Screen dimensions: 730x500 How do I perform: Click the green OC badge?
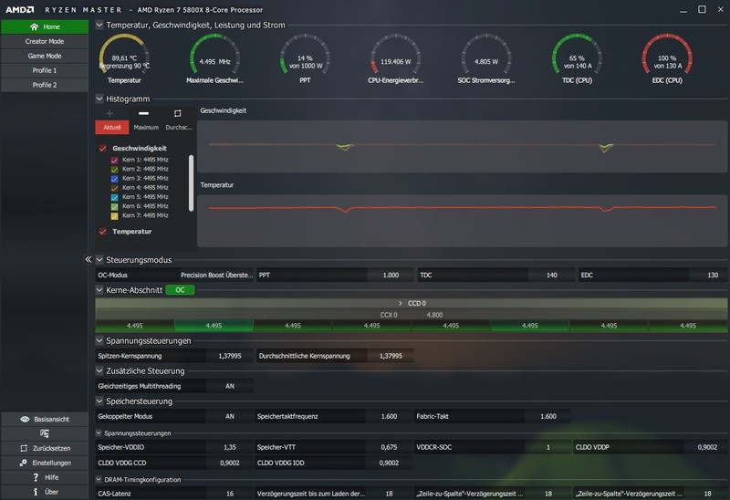coord(180,289)
